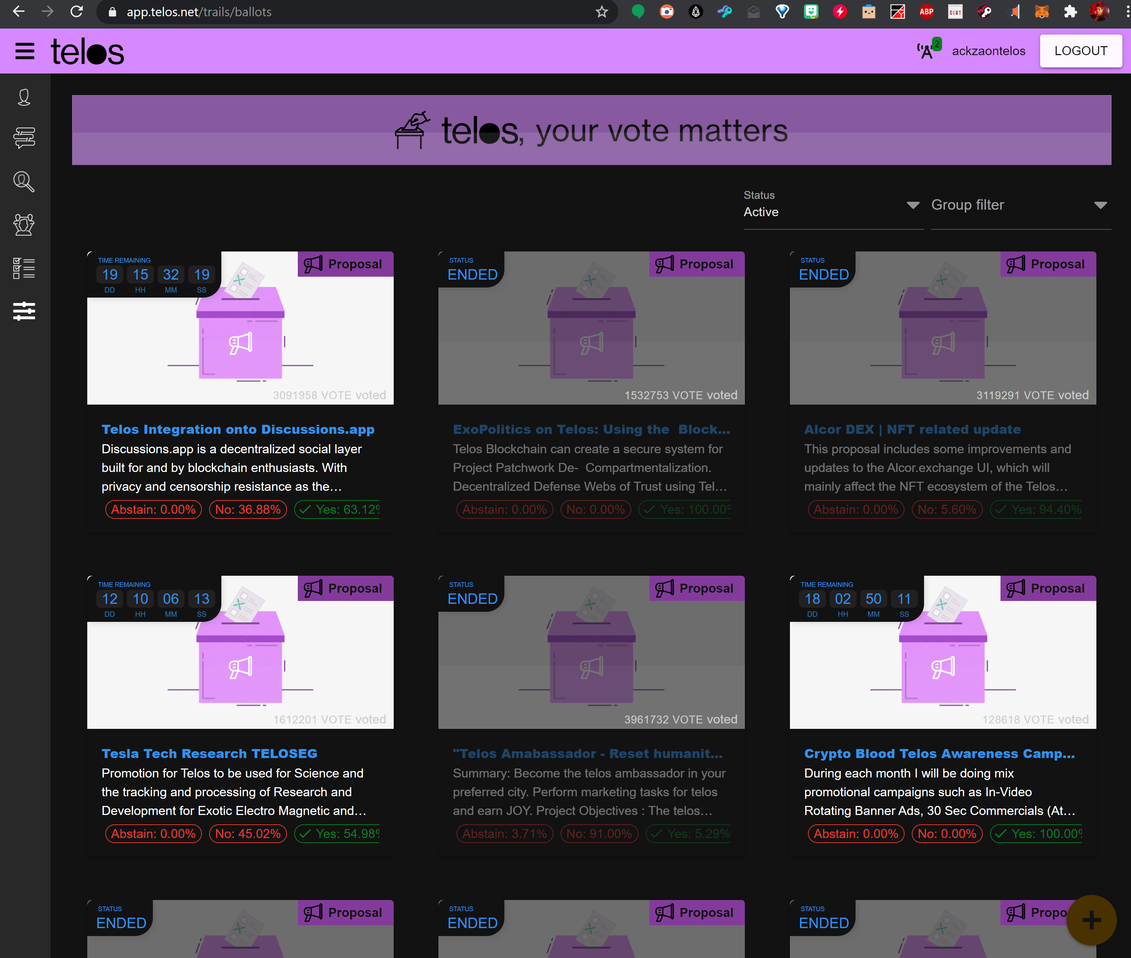The height and width of the screenshot is (958, 1131).
Task: Open Telos Integration onto Discussions.app proposal
Action: coord(238,429)
